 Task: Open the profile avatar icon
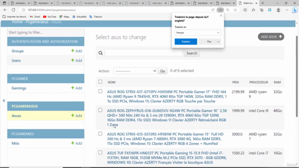pos(278,10)
